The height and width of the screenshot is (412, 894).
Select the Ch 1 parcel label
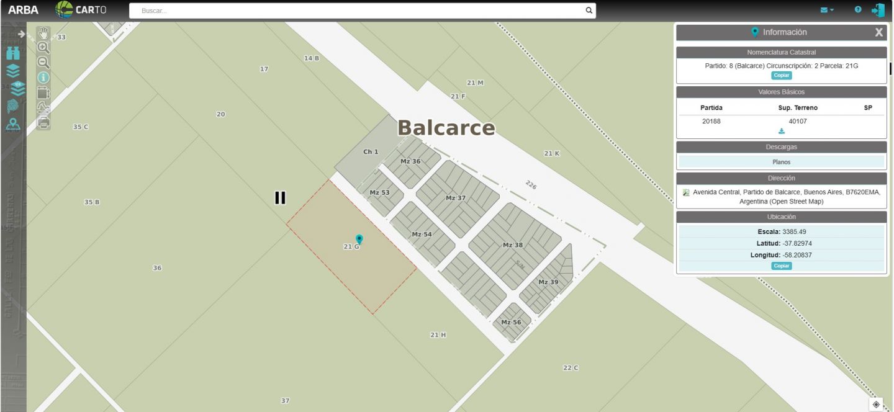click(371, 152)
